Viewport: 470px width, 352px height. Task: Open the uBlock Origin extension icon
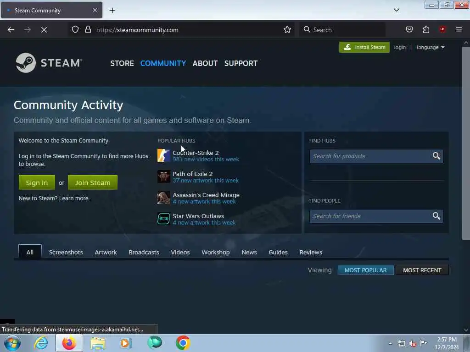click(x=442, y=29)
